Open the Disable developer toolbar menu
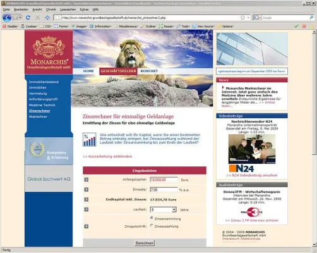The height and width of the screenshot is (253, 317). click(10, 27)
